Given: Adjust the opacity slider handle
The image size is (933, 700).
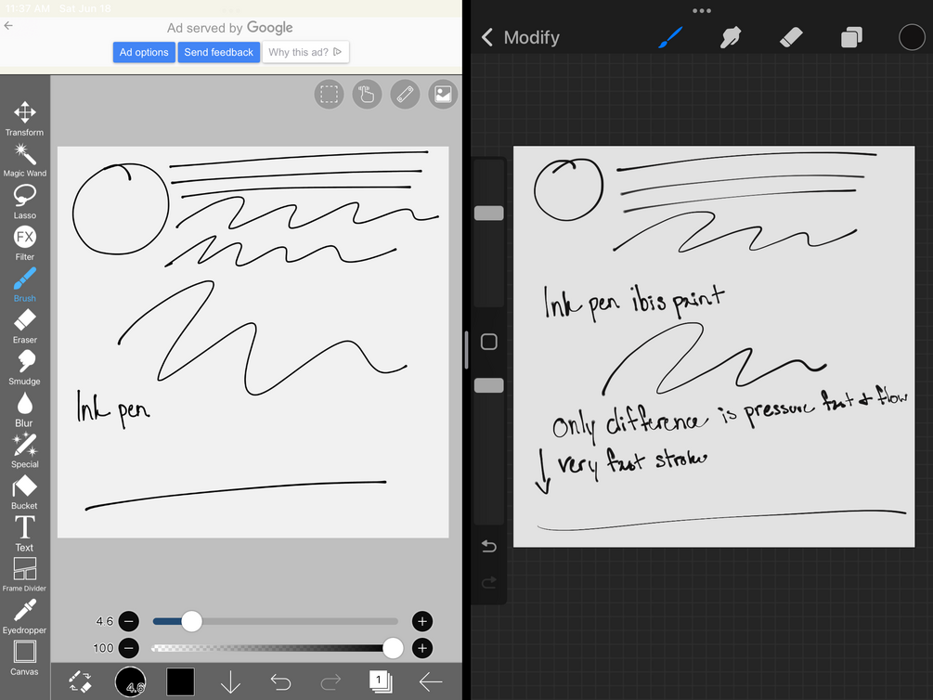Looking at the screenshot, I should (393, 648).
